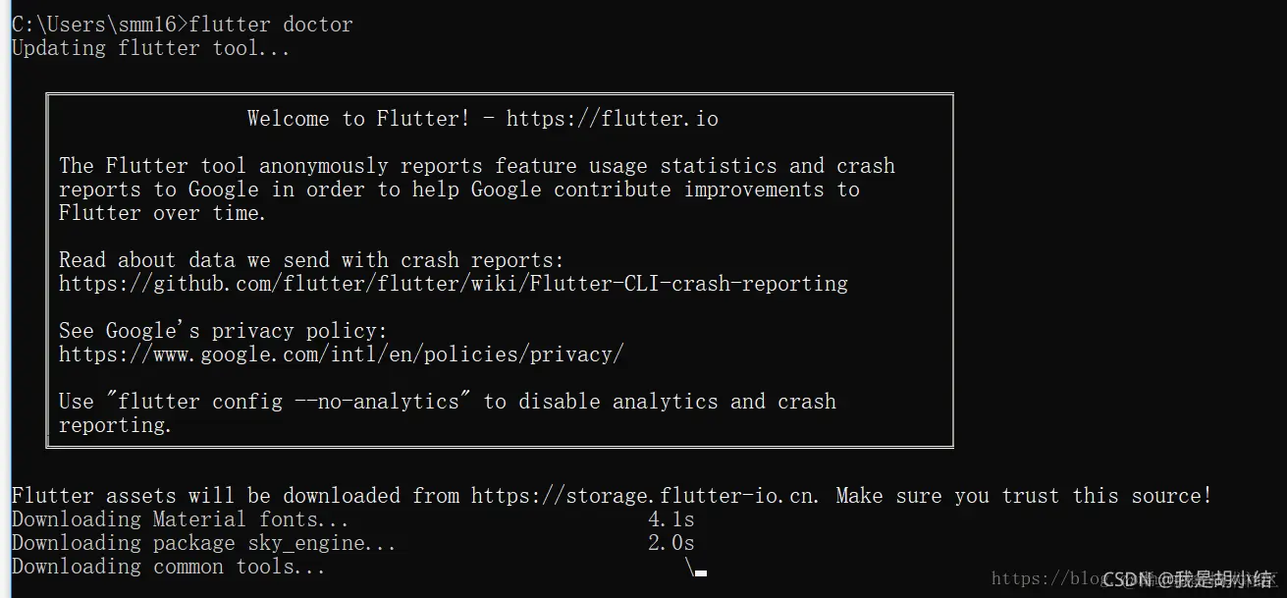The height and width of the screenshot is (598, 1287).
Task: Click the Flutter-CLI-crash-reporting GitHub wiki URL
Action: point(454,284)
